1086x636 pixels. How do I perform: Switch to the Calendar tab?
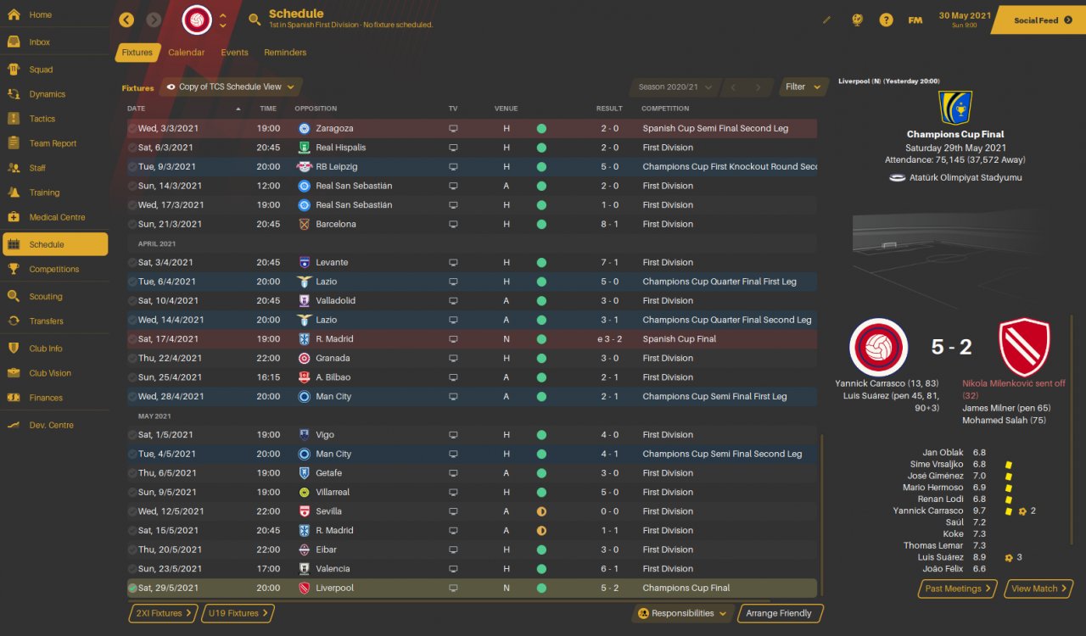[x=186, y=53]
